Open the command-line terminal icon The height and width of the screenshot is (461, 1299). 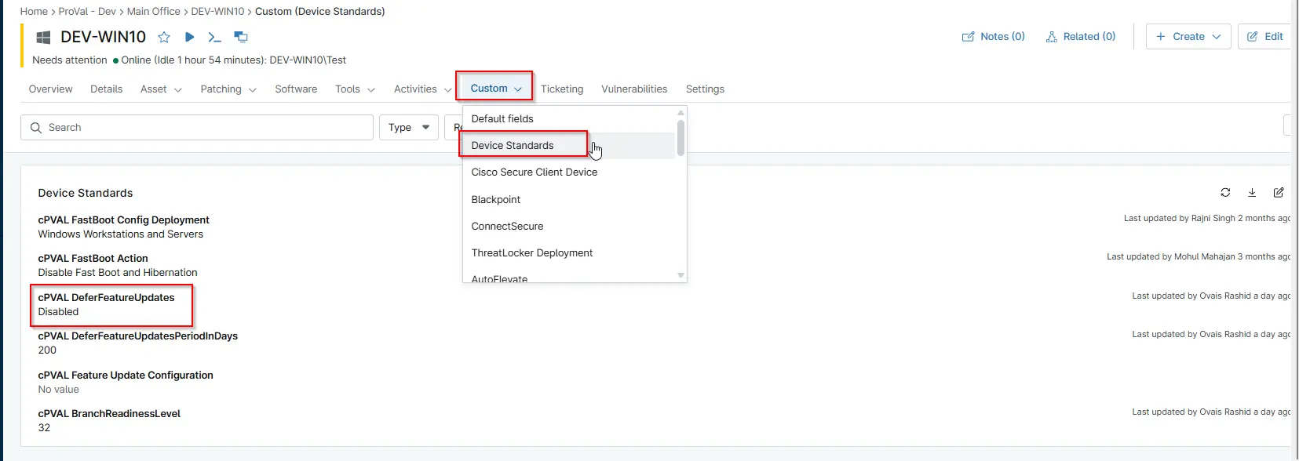[x=214, y=37]
